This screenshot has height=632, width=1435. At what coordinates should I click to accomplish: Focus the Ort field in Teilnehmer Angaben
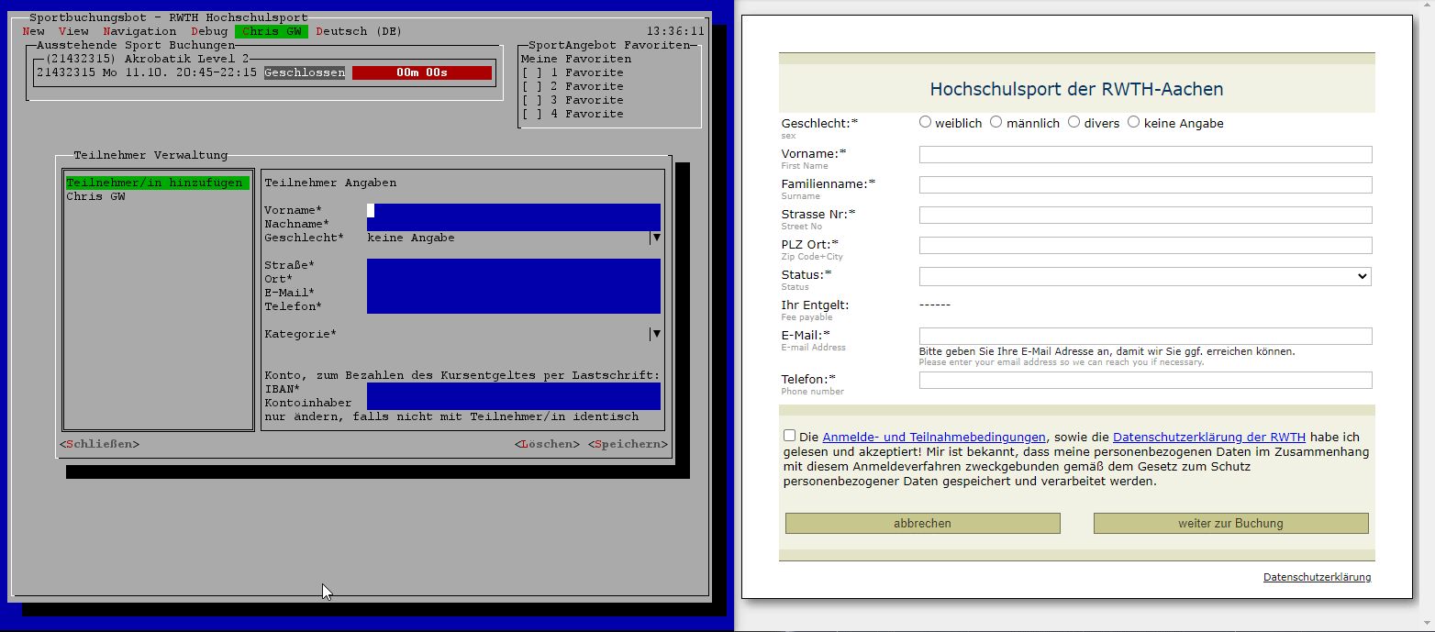(x=514, y=279)
